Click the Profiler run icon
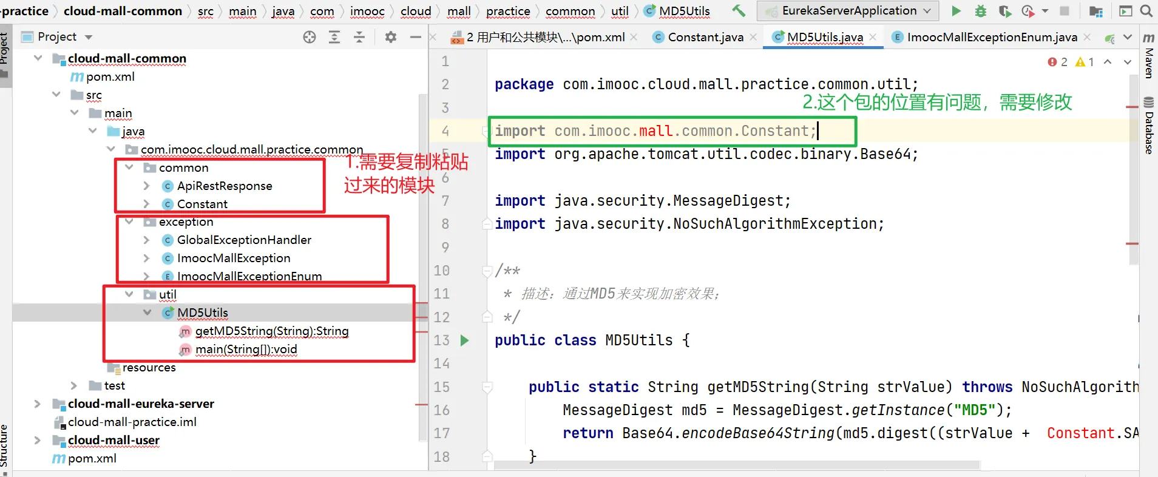The width and height of the screenshot is (1158, 477). coord(1028,11)
